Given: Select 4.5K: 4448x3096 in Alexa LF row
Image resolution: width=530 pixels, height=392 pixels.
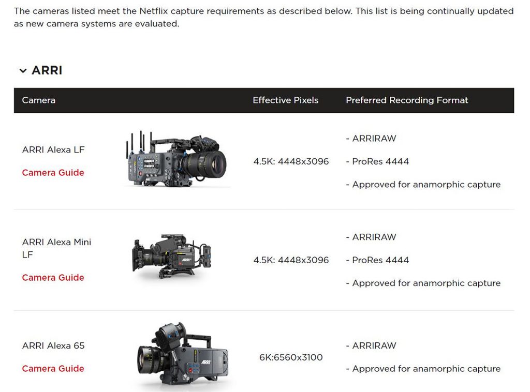Looking at the screenshot, I should coord(291,161).
